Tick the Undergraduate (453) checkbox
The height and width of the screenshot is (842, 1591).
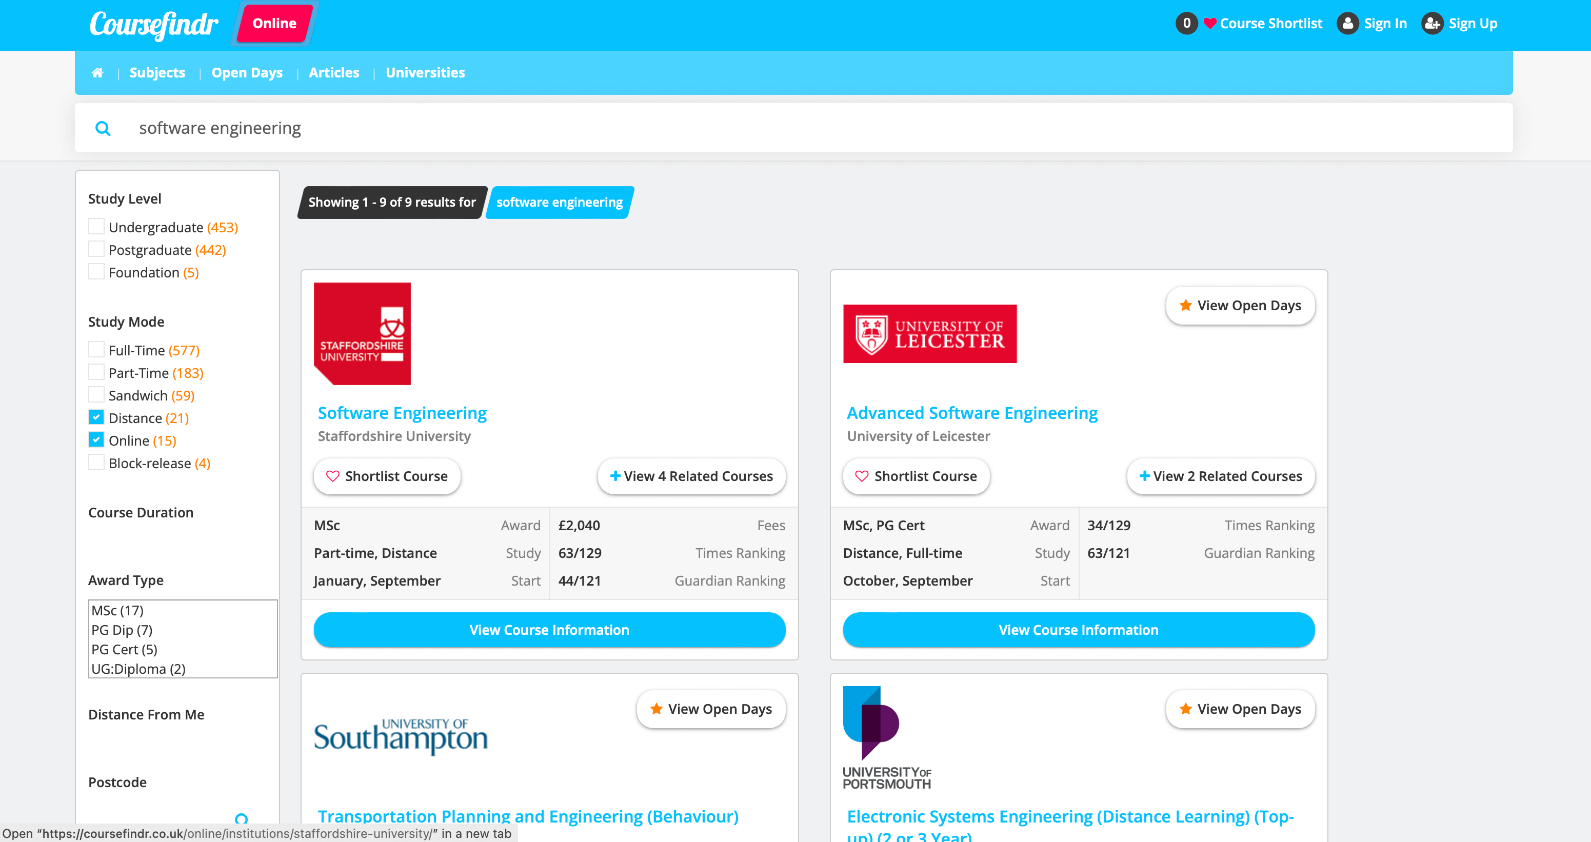tap(96, 227)
